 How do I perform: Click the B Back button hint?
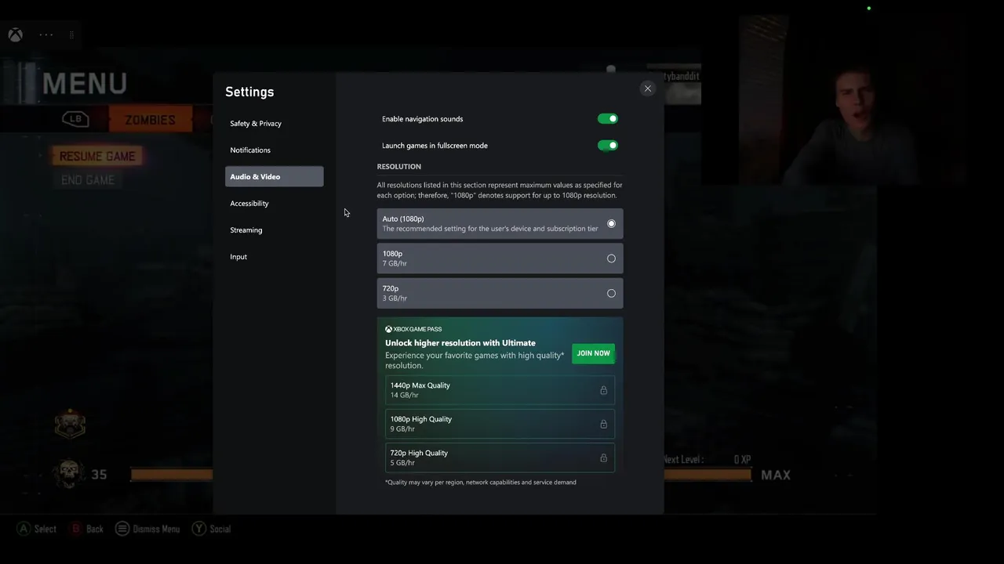[86, 529]
